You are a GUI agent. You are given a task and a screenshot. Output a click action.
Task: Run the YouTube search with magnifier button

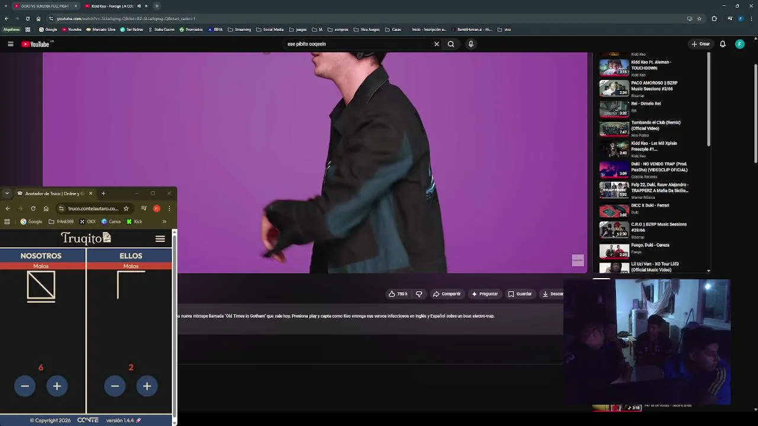(451, 44)
